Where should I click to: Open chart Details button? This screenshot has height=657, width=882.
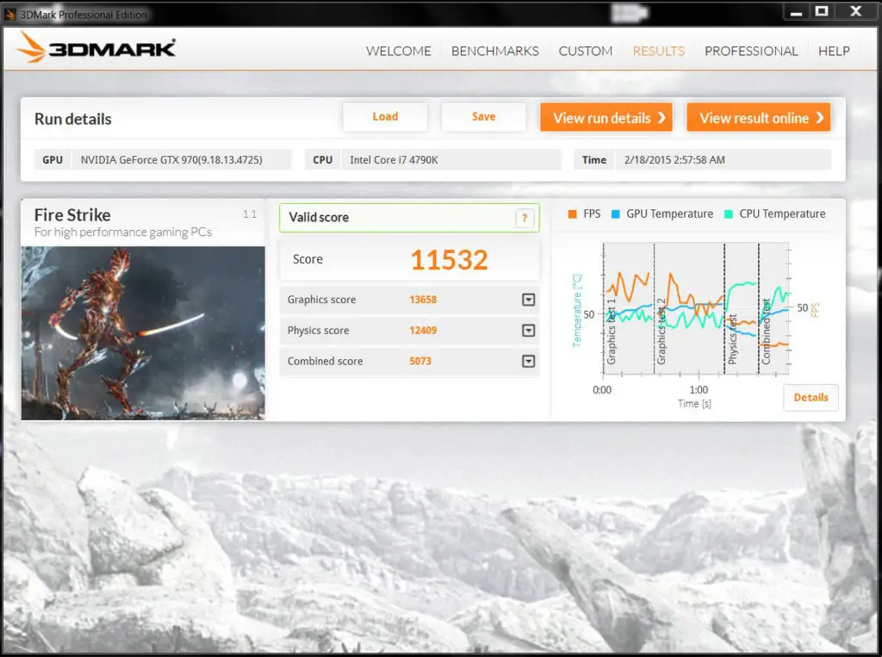(x=811, y=398)
